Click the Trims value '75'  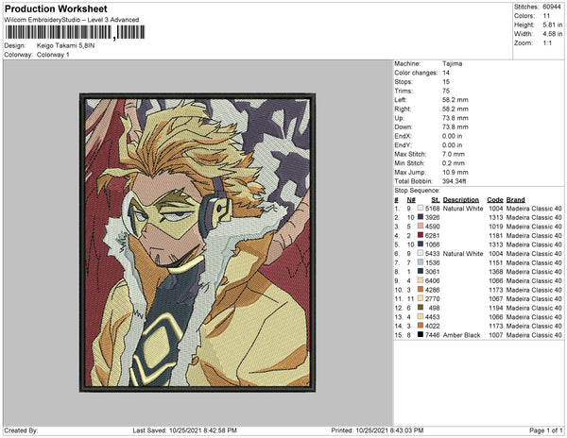(x=446, y=91)
